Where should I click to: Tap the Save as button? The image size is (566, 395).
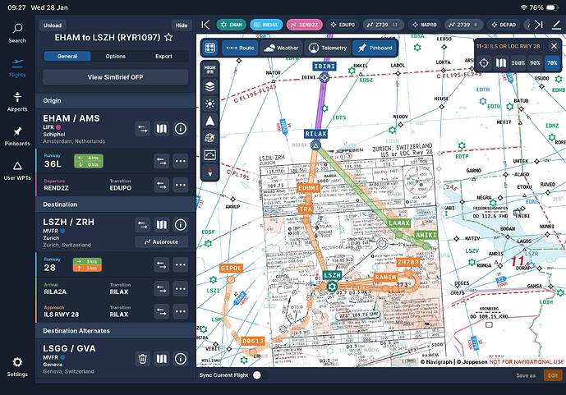526,375
